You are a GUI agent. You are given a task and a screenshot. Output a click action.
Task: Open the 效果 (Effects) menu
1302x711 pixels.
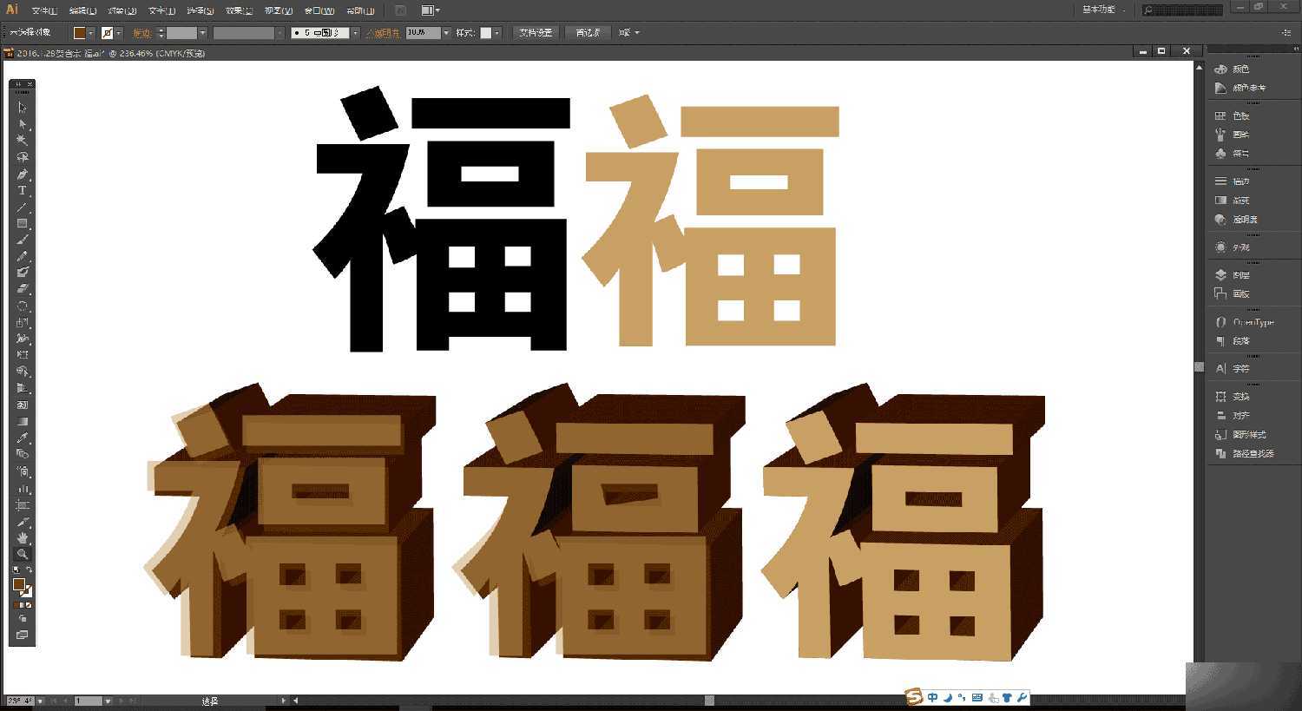pyautogui.click(x=236, y=10)
